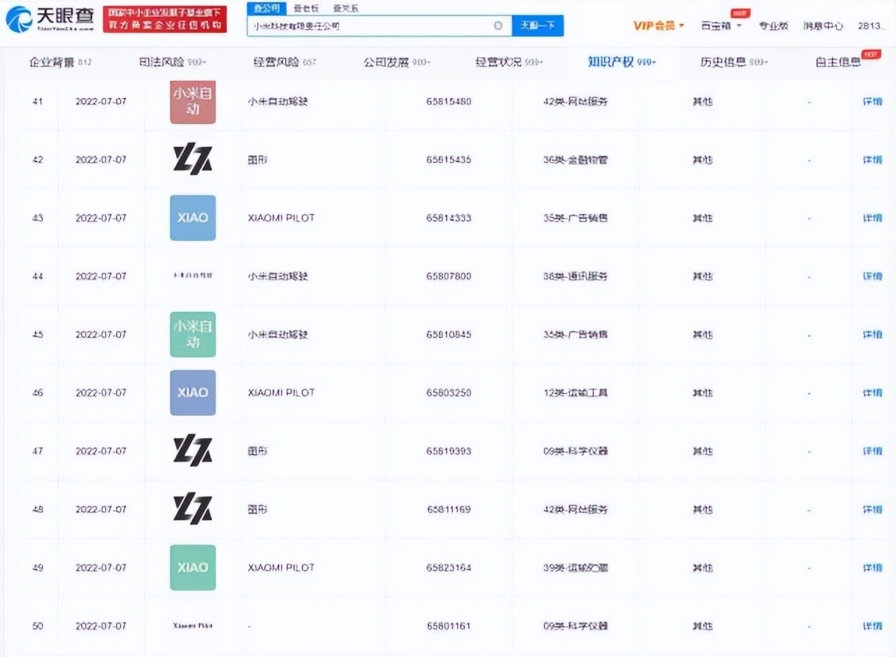Switch to the 司法风险 tab
This screenshot has width=896, height=657.
[172, 62]
